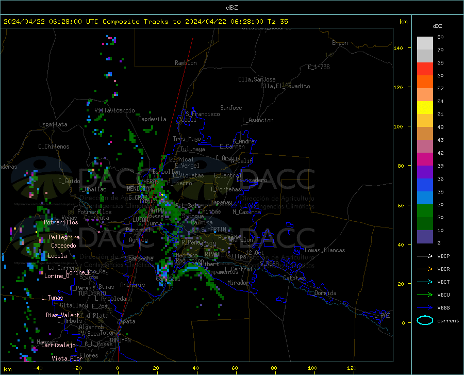Click the E_1-736 map label
Viewport: 464px width, 375px height.
(x=319, y=67)
